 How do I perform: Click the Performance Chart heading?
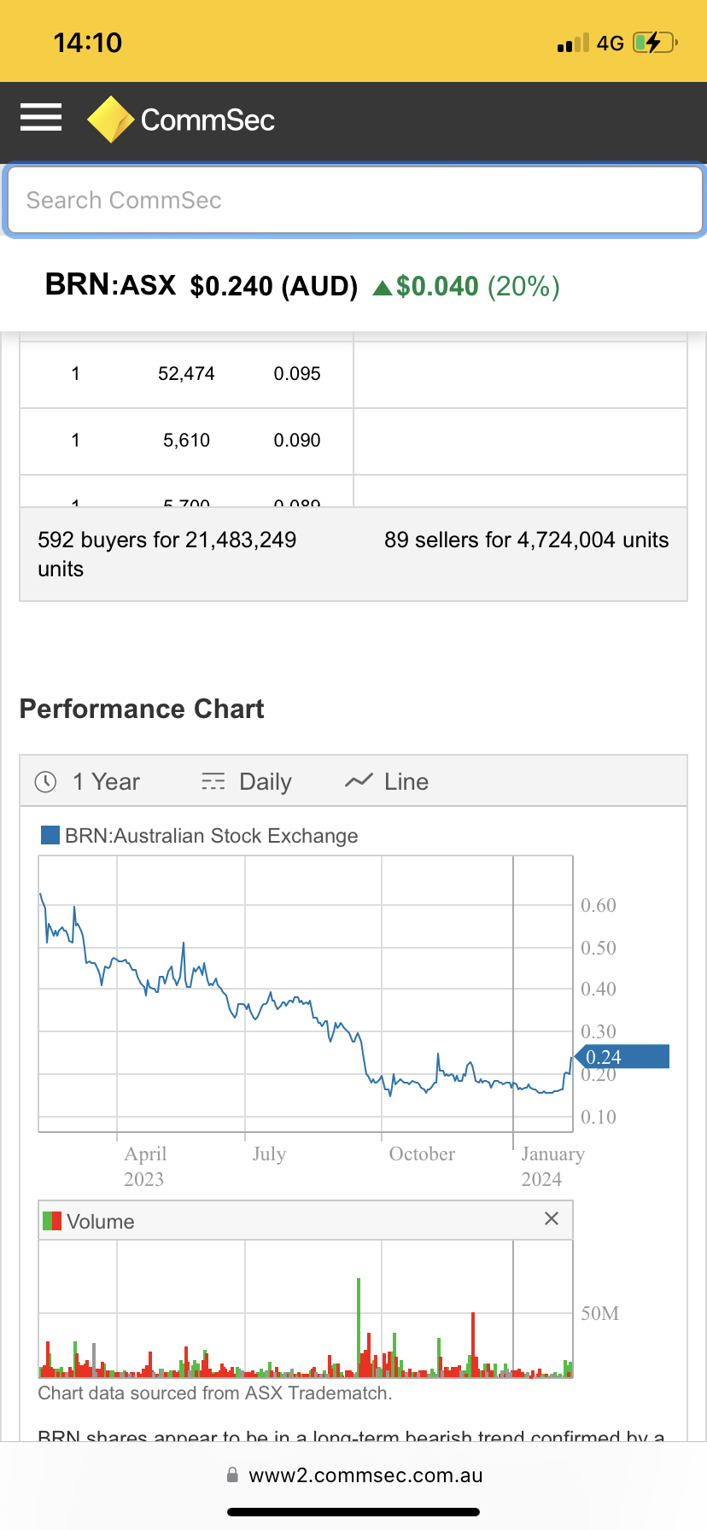(142, 709)
